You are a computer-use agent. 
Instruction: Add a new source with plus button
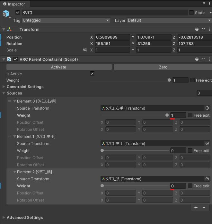point(196,208)
